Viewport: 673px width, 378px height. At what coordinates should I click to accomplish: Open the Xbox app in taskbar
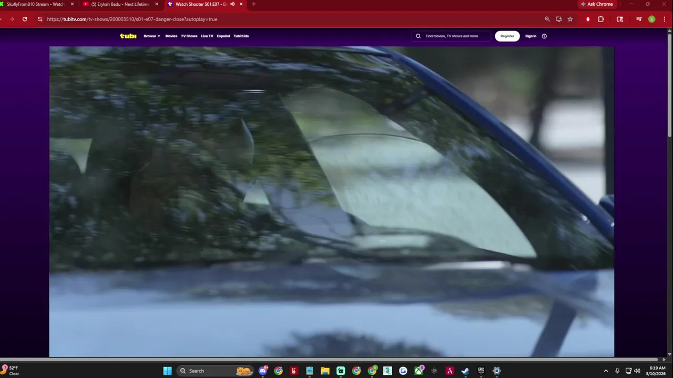pos(419,371)
